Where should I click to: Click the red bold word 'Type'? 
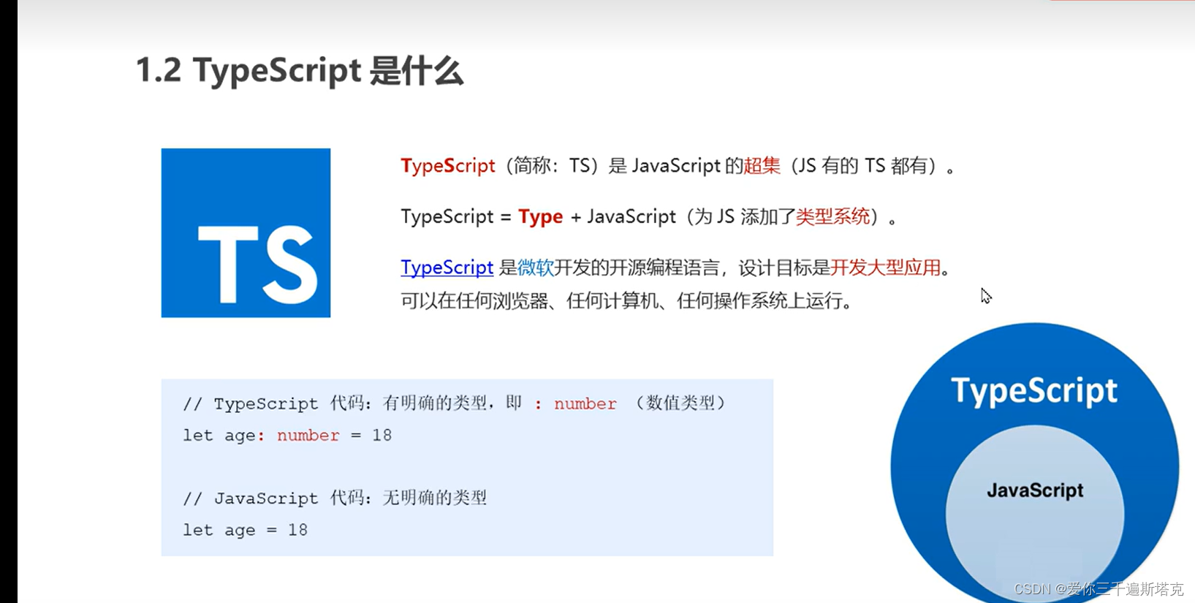(x=541, y=217)
